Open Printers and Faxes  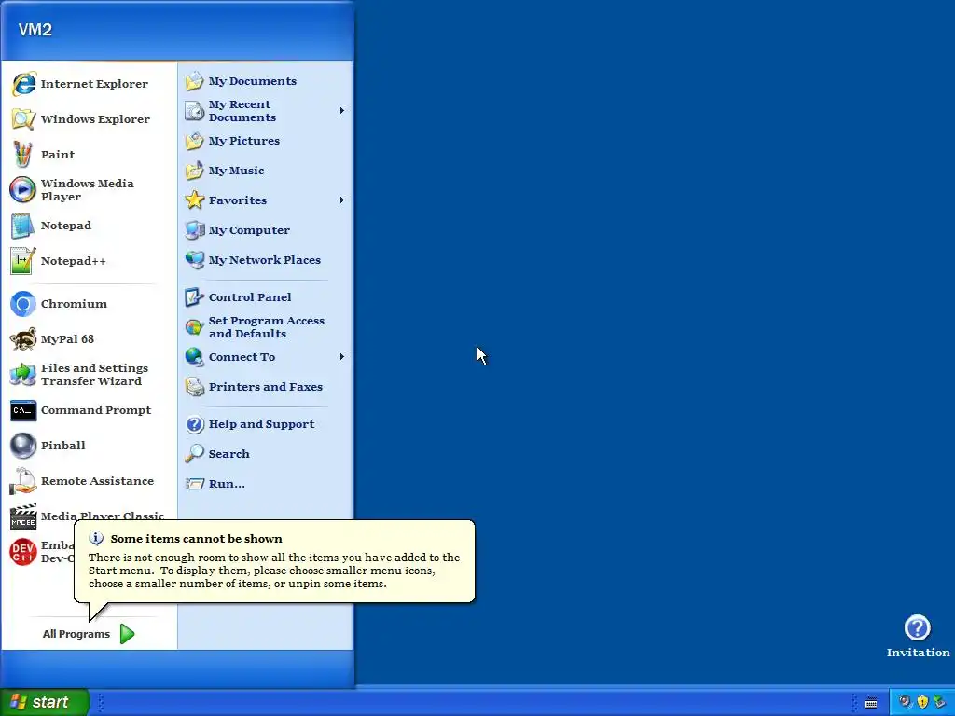[x=266, y=387]
